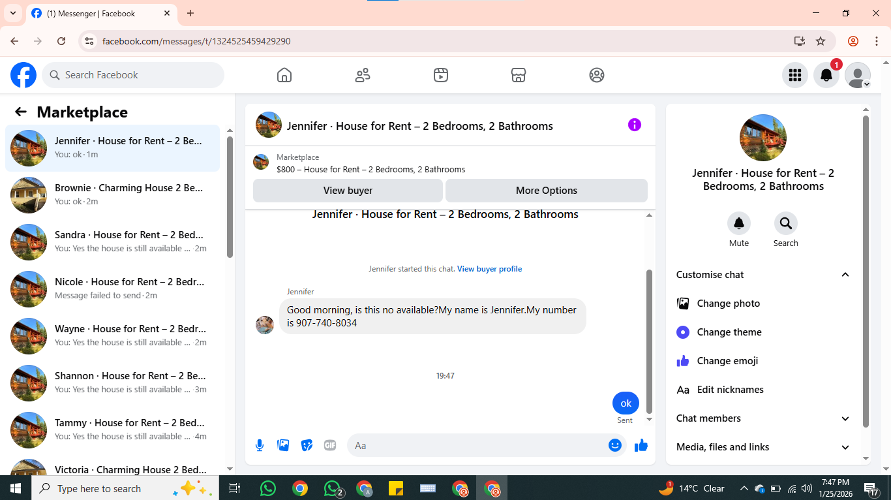Open the emoji picker smiley icon
Image resolution: width=891 pixels, height=500 pixels.
click(x=615, y=445)
